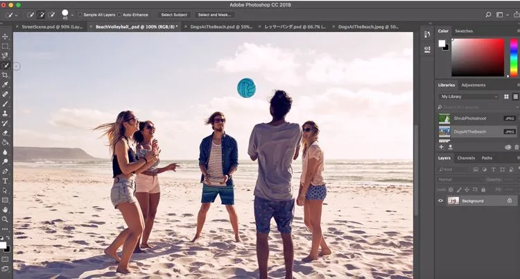Enable Sample All Layers checkbox

click(x=80, y=15)
